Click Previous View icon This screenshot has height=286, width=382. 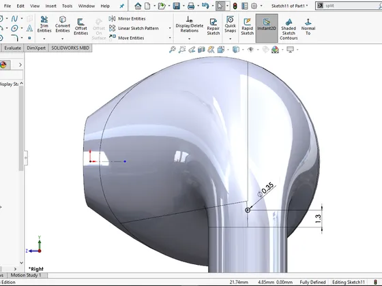[192, 50]
